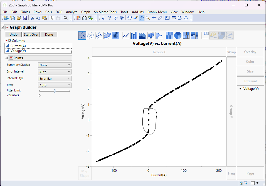This screenshot has height=186, width=266.
Task: Toggle the Smoother element type button
Action: (90, 35)
